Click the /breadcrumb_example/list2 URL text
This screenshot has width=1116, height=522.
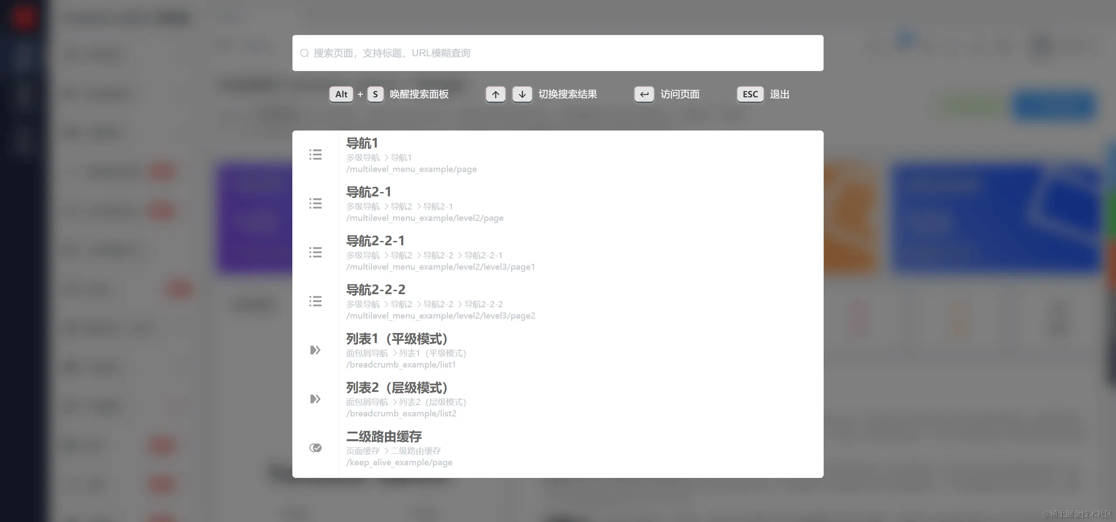pos(401,414)
